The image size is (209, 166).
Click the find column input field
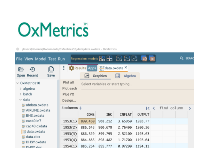(171, 108)
